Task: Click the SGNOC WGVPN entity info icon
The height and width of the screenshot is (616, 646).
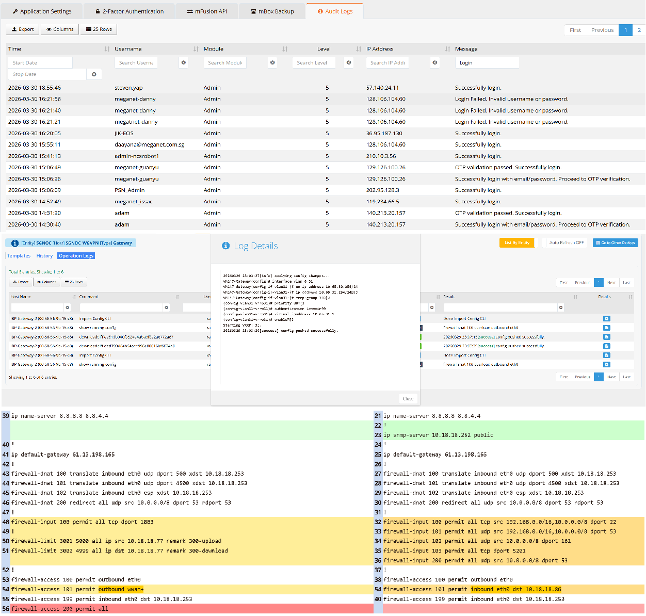Action: [x=15, y=243]
